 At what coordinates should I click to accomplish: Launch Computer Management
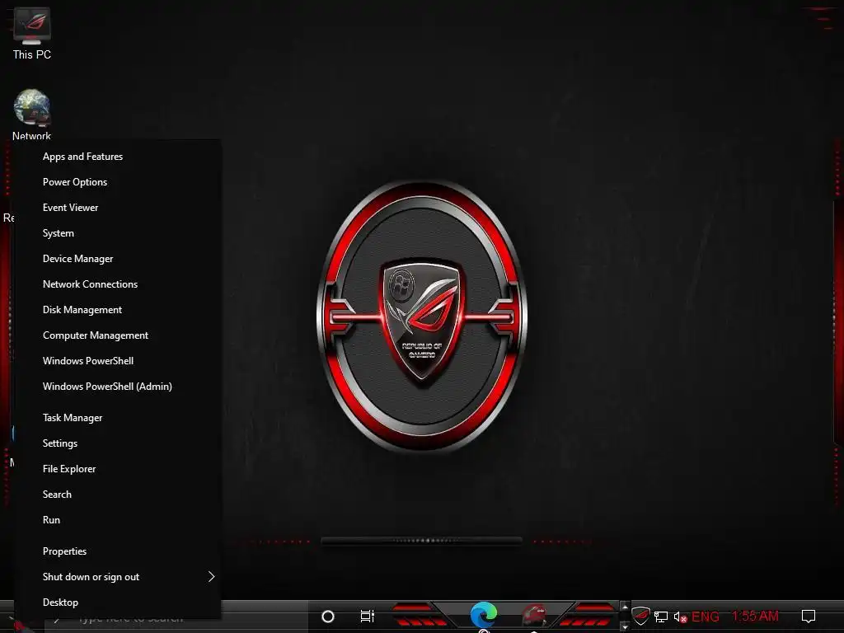tap(118, 335)
